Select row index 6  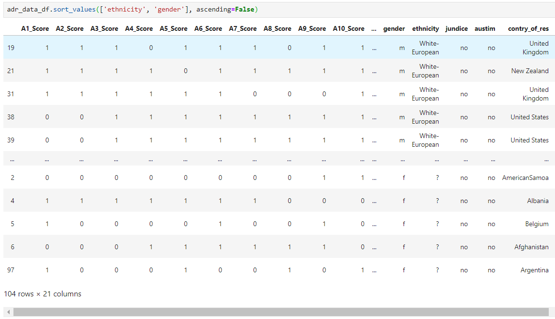(13, 247)
